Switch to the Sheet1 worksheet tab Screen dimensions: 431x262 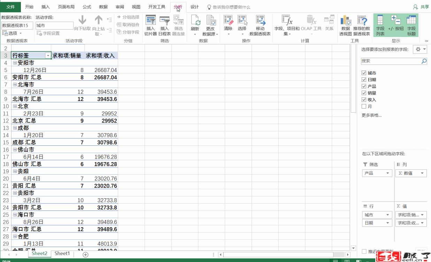(62, 254)
